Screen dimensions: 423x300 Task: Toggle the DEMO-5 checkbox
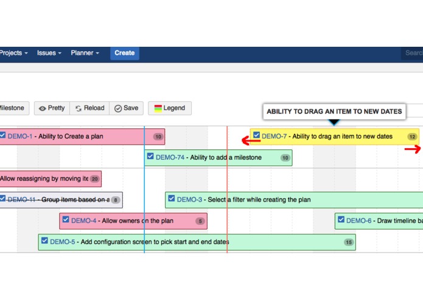tap(45, 240)
